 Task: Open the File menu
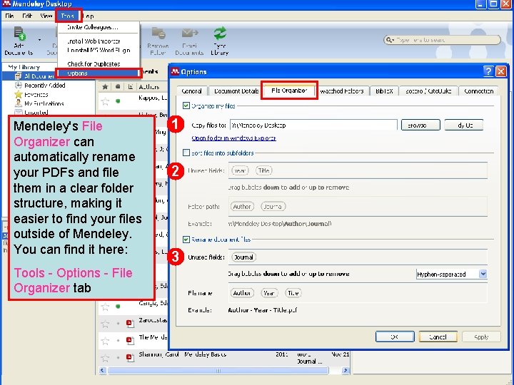click(9, 16)
